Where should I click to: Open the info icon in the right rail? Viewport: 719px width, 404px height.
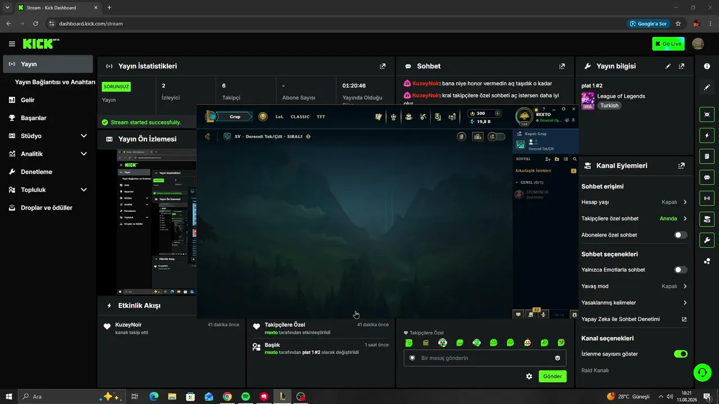pyautogui.click(x=707, y=66)
